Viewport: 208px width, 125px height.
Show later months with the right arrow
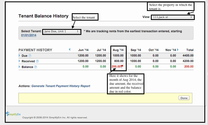tap(178, 50)
